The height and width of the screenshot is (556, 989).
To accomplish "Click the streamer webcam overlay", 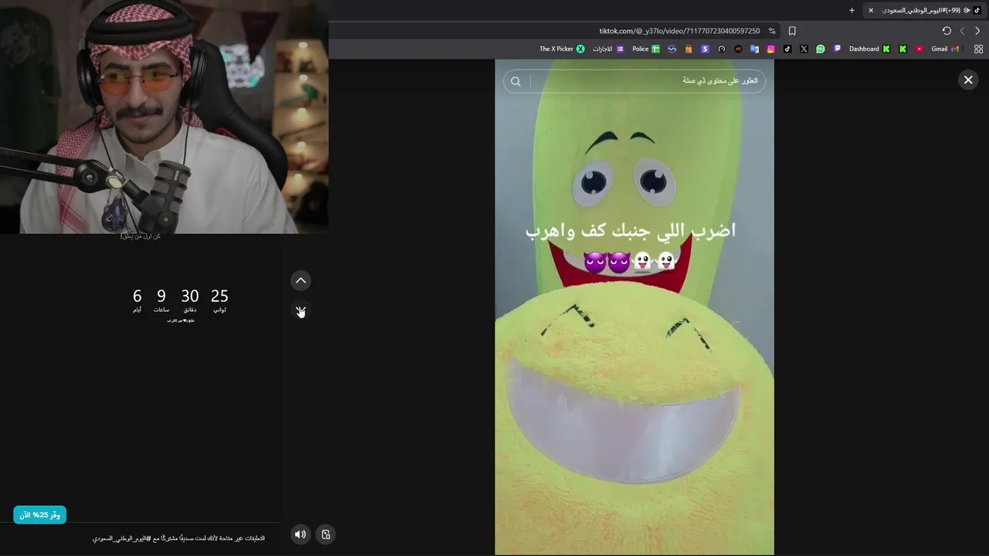I will 164,117.
